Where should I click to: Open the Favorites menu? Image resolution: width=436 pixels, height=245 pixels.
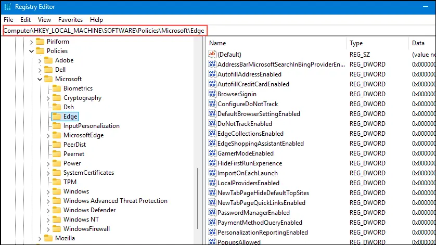point(70,19)
